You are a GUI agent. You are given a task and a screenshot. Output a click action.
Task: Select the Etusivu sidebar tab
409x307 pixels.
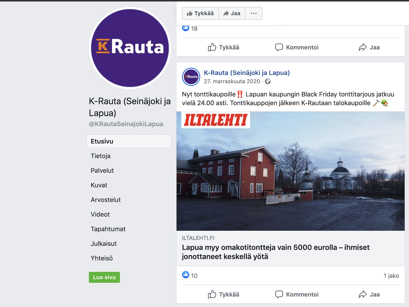click(x=129, y=141)
